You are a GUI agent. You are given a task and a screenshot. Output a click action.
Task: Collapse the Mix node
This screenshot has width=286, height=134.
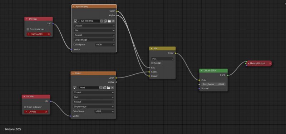(152, 49)
